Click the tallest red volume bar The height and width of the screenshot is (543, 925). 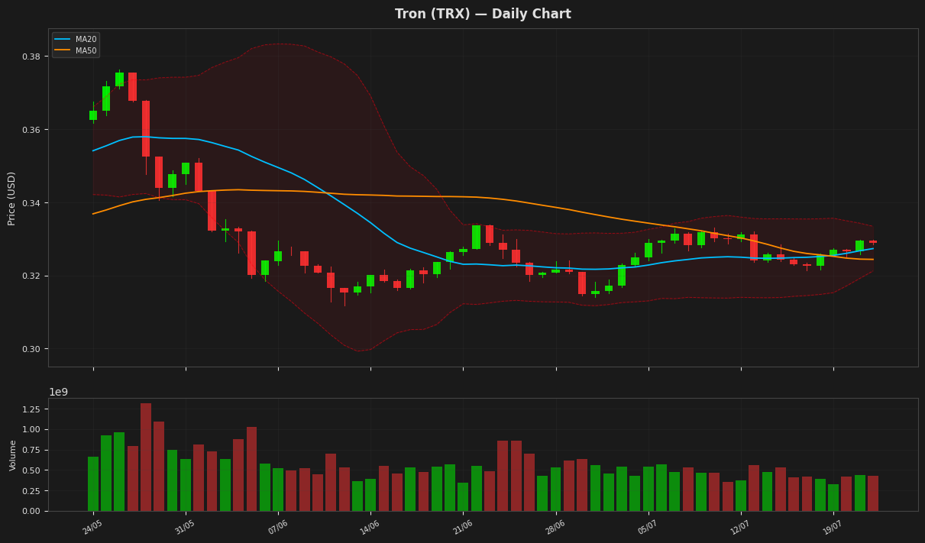click(x=146, y=457)
